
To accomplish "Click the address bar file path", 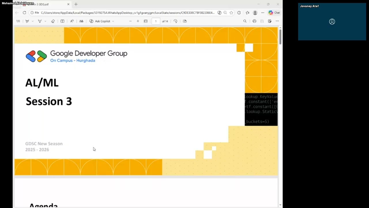I will coord(128,13).
